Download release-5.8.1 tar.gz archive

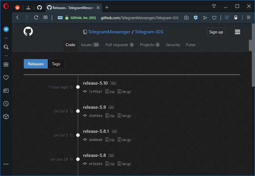coord(124,139)
